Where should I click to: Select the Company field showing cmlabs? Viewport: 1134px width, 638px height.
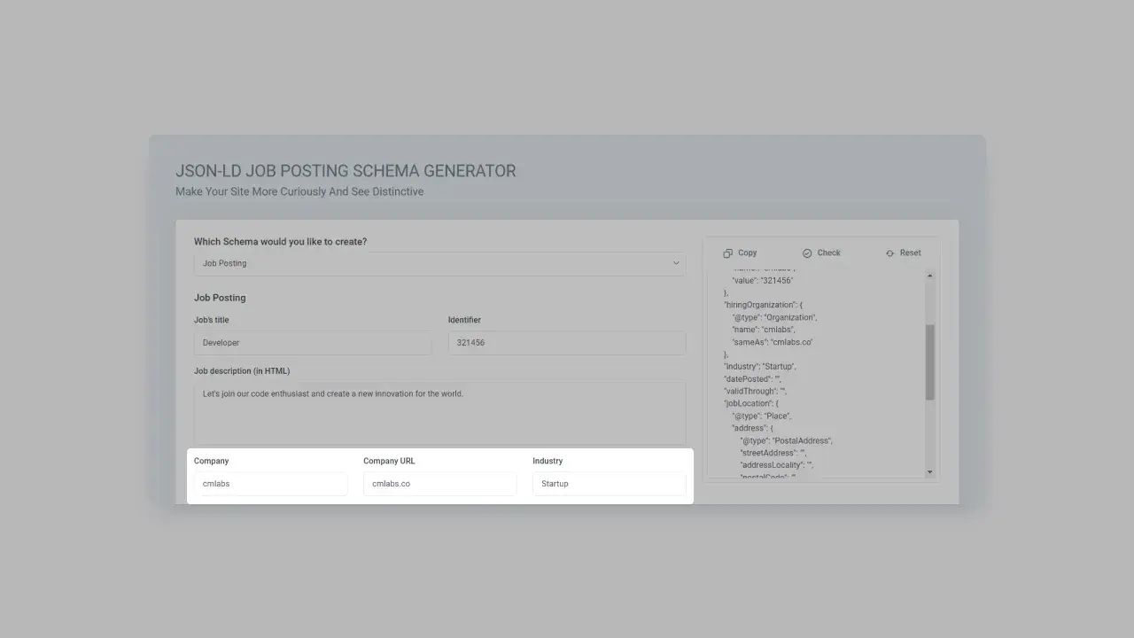click(270, 483)
